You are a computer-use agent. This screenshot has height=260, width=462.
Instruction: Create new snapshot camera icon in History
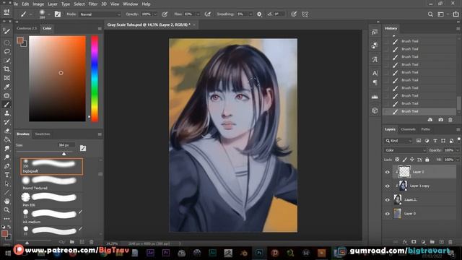pyautogui.click(x=440, y=120)
